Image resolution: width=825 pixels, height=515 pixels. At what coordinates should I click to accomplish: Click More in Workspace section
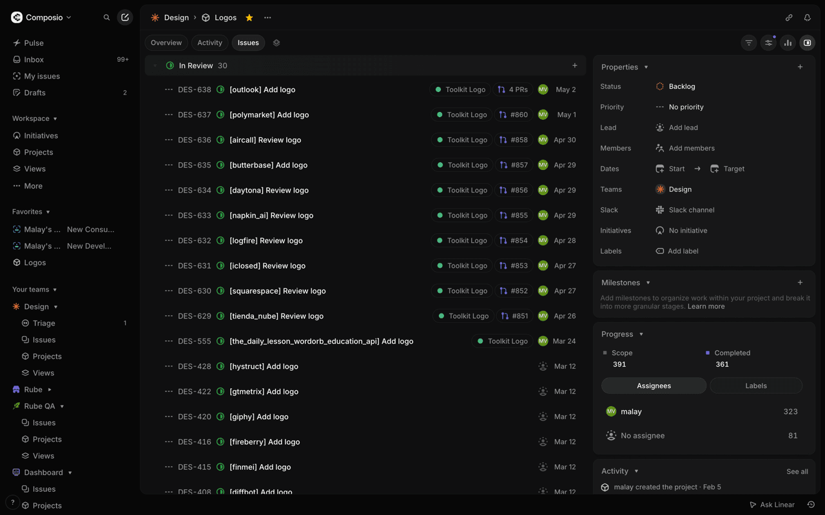coord(70,186)
